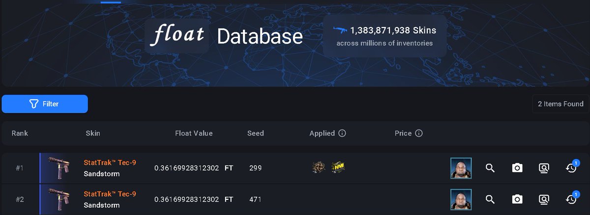Click inspect-in-browser icon in rank #2 row
The width and height of the screenshot is (590, 215).
point(544,199)
